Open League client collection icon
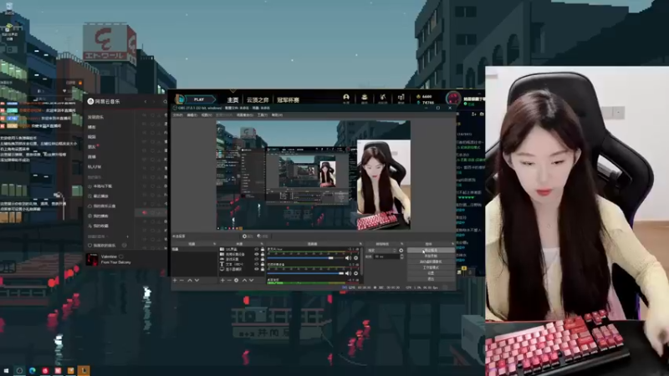Image resolution: width=669 pixels, height=376 pixels. [x=365, y=98]
